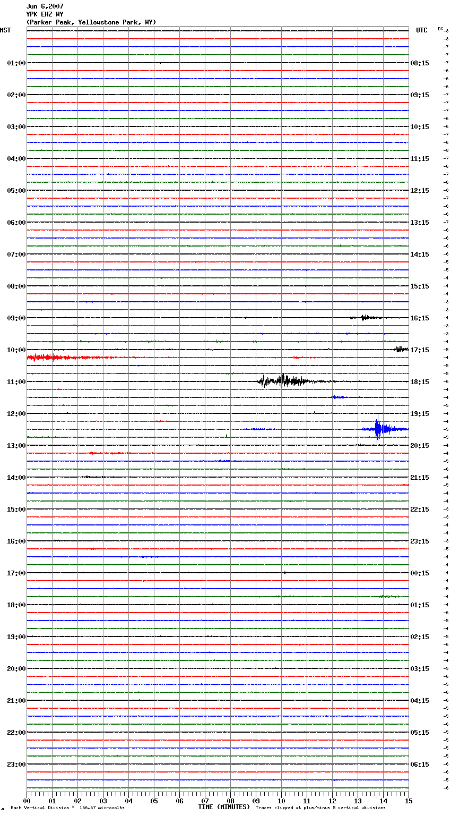Click the 03:15 UTC time label

pos(420,669)
